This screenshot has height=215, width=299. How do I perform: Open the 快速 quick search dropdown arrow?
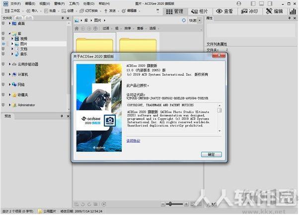point(200,20)
